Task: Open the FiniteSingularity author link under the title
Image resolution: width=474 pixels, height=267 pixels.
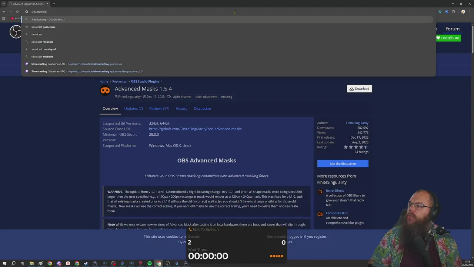Action: pos(129,97)
